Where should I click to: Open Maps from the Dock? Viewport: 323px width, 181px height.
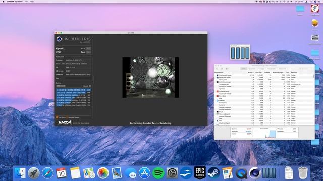click(89, 173)
